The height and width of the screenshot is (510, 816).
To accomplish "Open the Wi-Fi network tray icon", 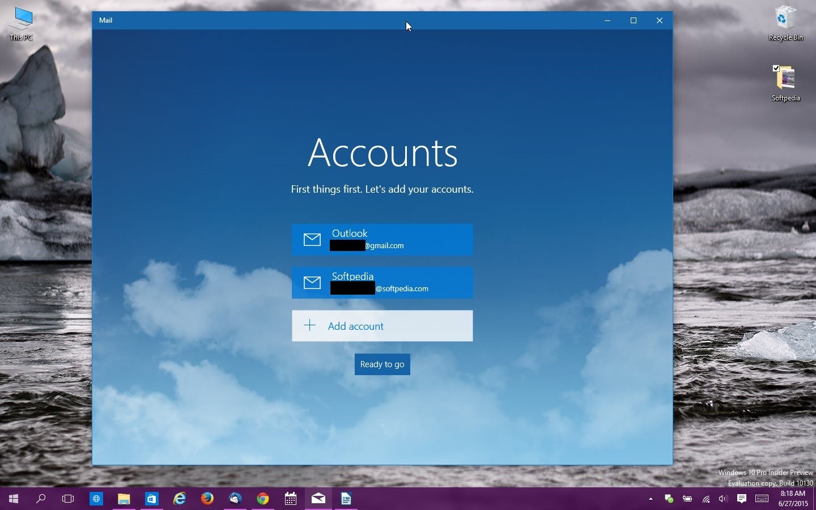I will click(x=705, y=499).
